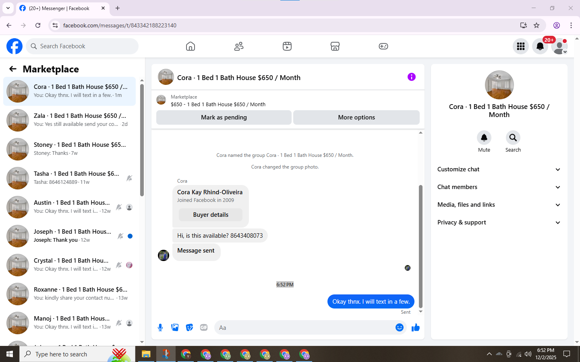Open the Facebook menu grid icon

521,46
